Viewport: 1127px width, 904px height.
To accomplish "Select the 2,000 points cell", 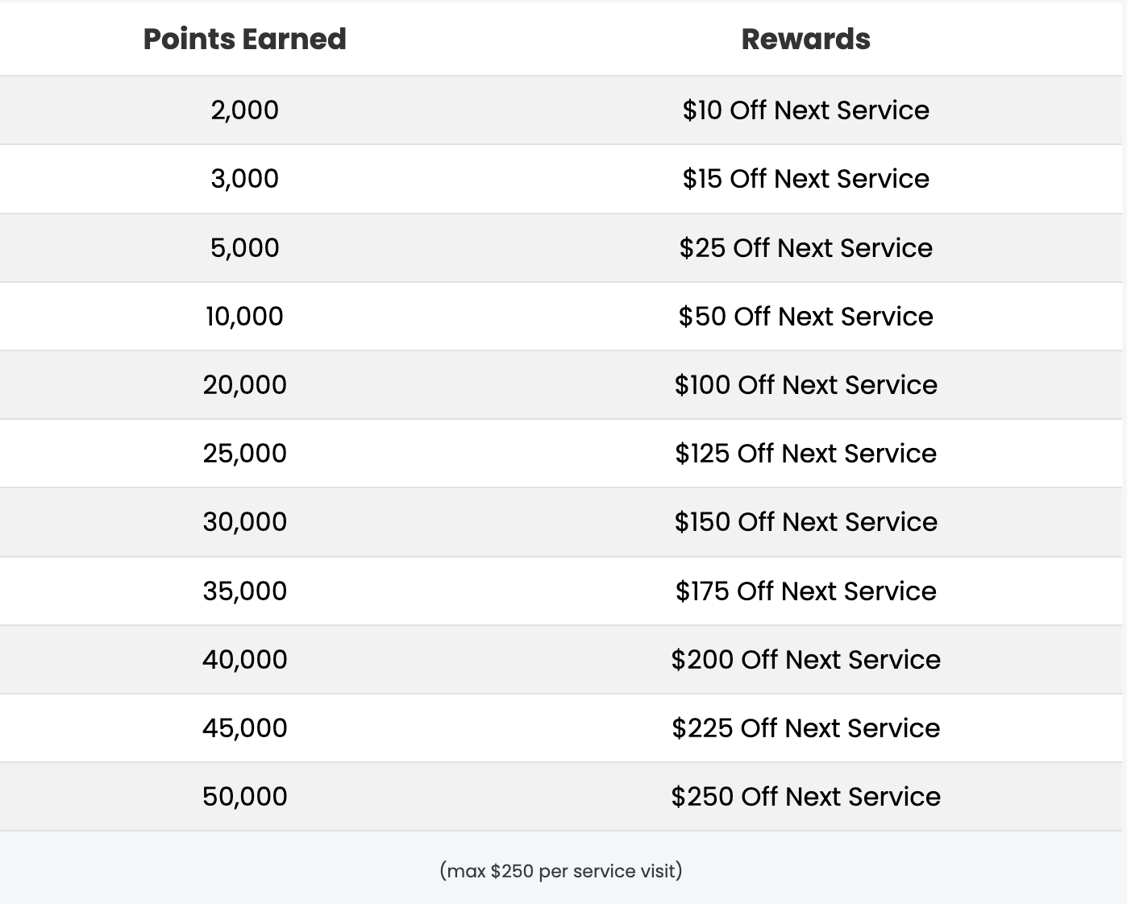I will (x=244, y=110).
